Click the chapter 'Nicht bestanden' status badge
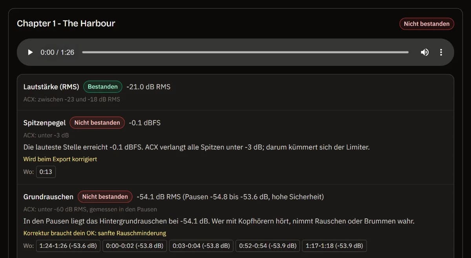471x258 pixels. [x=427, y=24]
